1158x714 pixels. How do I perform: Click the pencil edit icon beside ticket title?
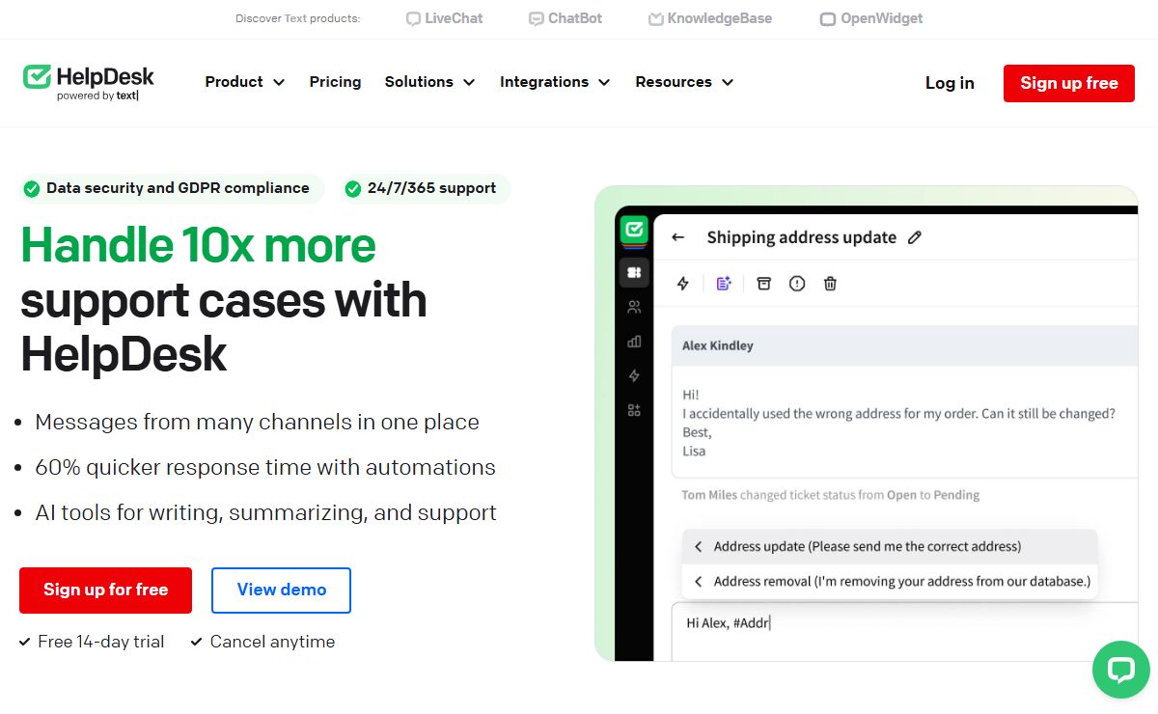click(915, 237)
